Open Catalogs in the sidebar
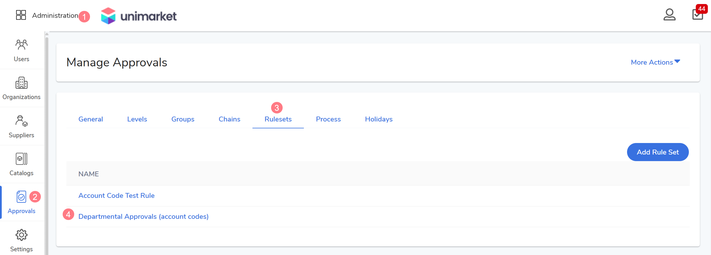 [x=22, y=165]
